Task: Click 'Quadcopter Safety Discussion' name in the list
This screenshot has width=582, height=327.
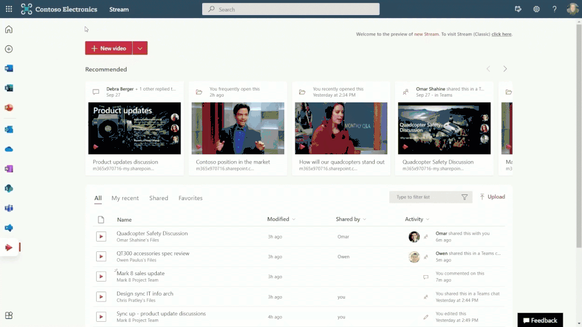Action: pyautogui.click(x=152, y=233)
